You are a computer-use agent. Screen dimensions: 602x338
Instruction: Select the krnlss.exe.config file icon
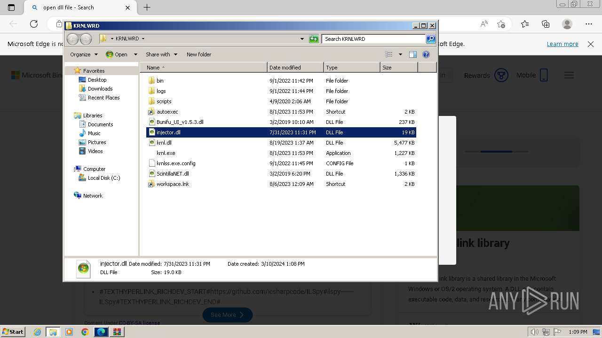point(151,163)
